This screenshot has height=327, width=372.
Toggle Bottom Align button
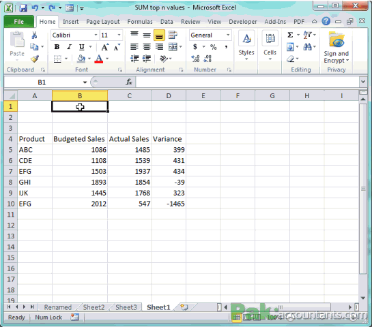point(159,35)
